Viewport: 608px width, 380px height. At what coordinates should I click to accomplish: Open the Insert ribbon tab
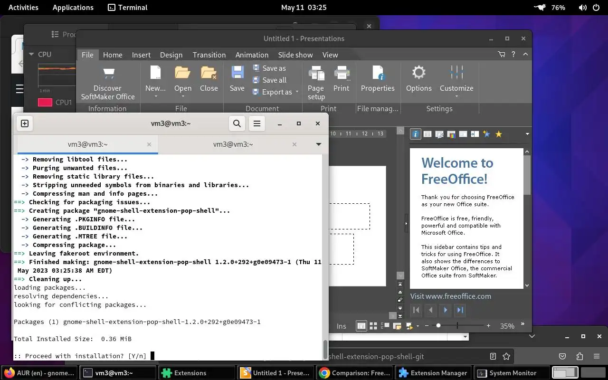[x=141, y=55]
